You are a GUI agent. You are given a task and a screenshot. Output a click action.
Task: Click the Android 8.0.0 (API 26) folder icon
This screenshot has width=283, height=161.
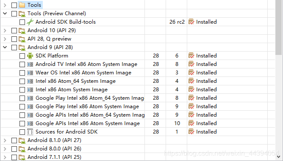pos(22,149)
